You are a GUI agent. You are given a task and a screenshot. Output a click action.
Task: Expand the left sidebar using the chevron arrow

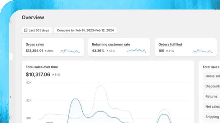pos(10,97)
